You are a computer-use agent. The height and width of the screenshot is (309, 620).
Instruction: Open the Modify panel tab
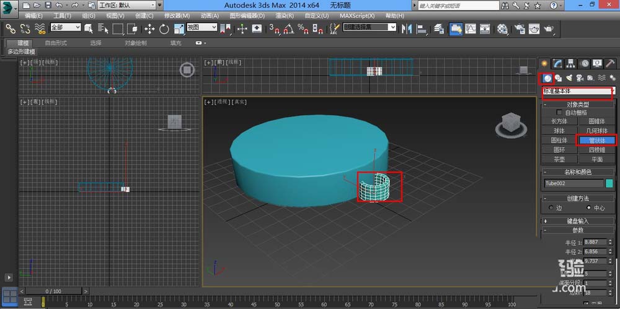557,64
